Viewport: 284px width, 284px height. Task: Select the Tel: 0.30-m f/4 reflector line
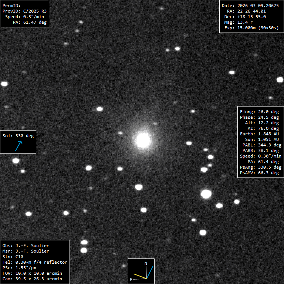click(35, 262)
